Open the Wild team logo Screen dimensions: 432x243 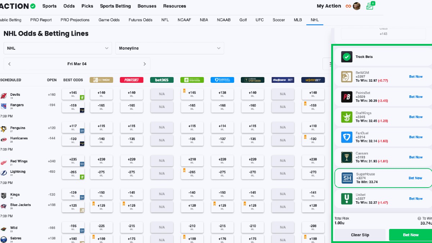point(4,229)
